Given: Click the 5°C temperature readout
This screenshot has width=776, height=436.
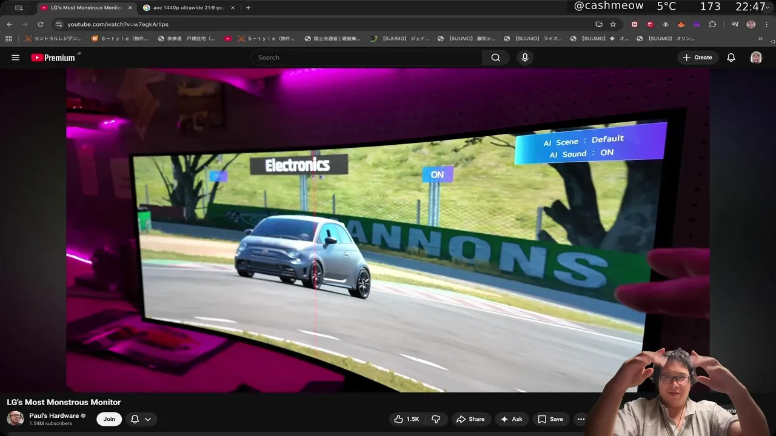Looking at the screenshot, I should click(666, 7).
